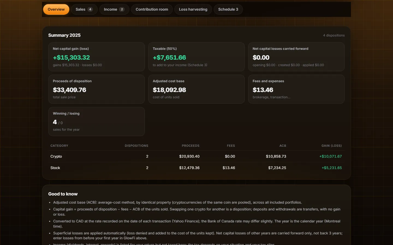Viewport: 393px width, 245px height.
Task: Click the ACB column header
Action: tap(283, 146)
